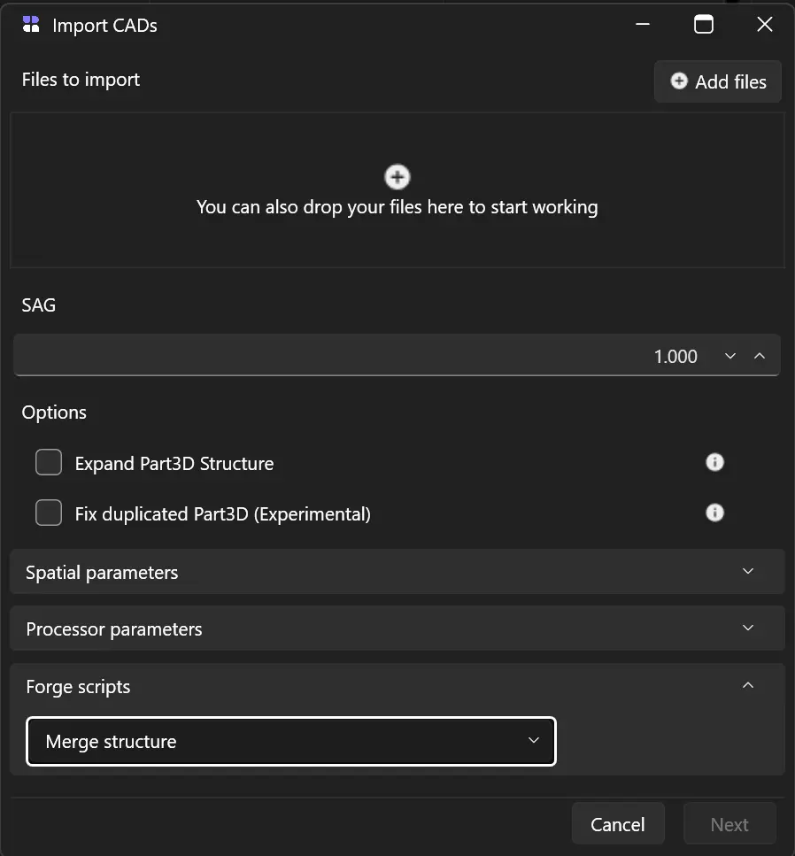
Task: Click the Cancel button
Action: (x=617, y=824)
